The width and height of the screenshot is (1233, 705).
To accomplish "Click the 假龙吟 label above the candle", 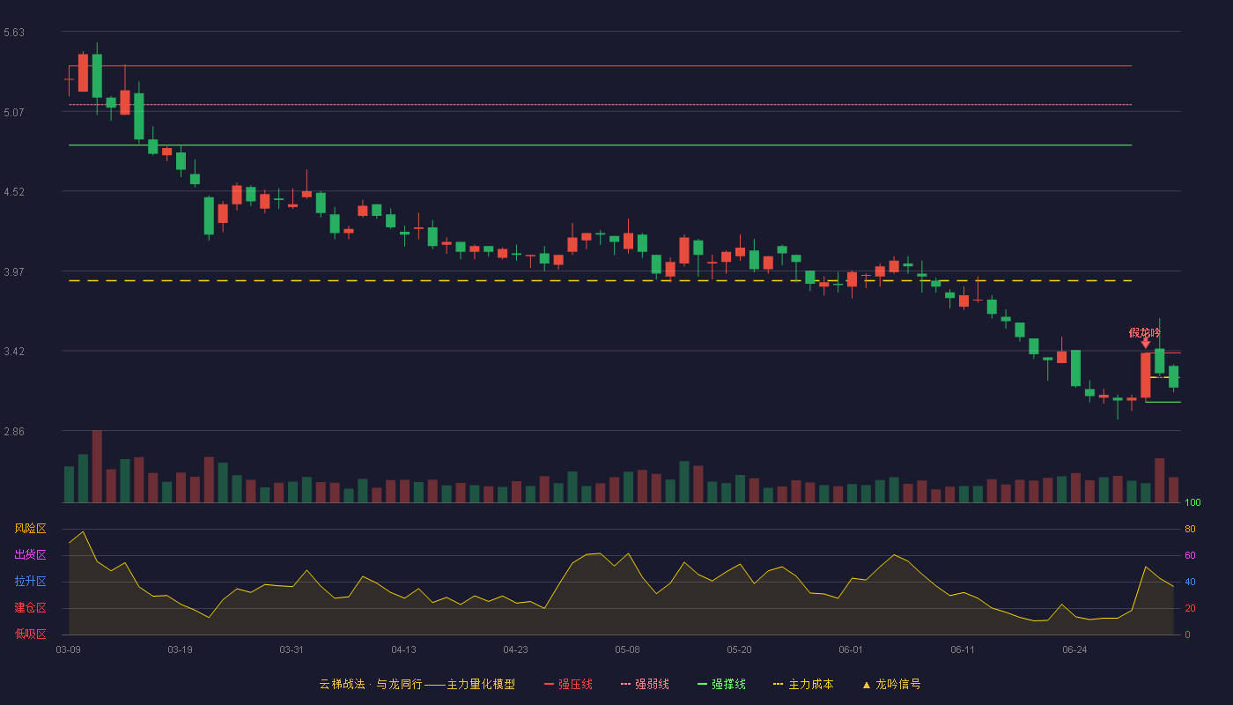I will point(1145,333).
